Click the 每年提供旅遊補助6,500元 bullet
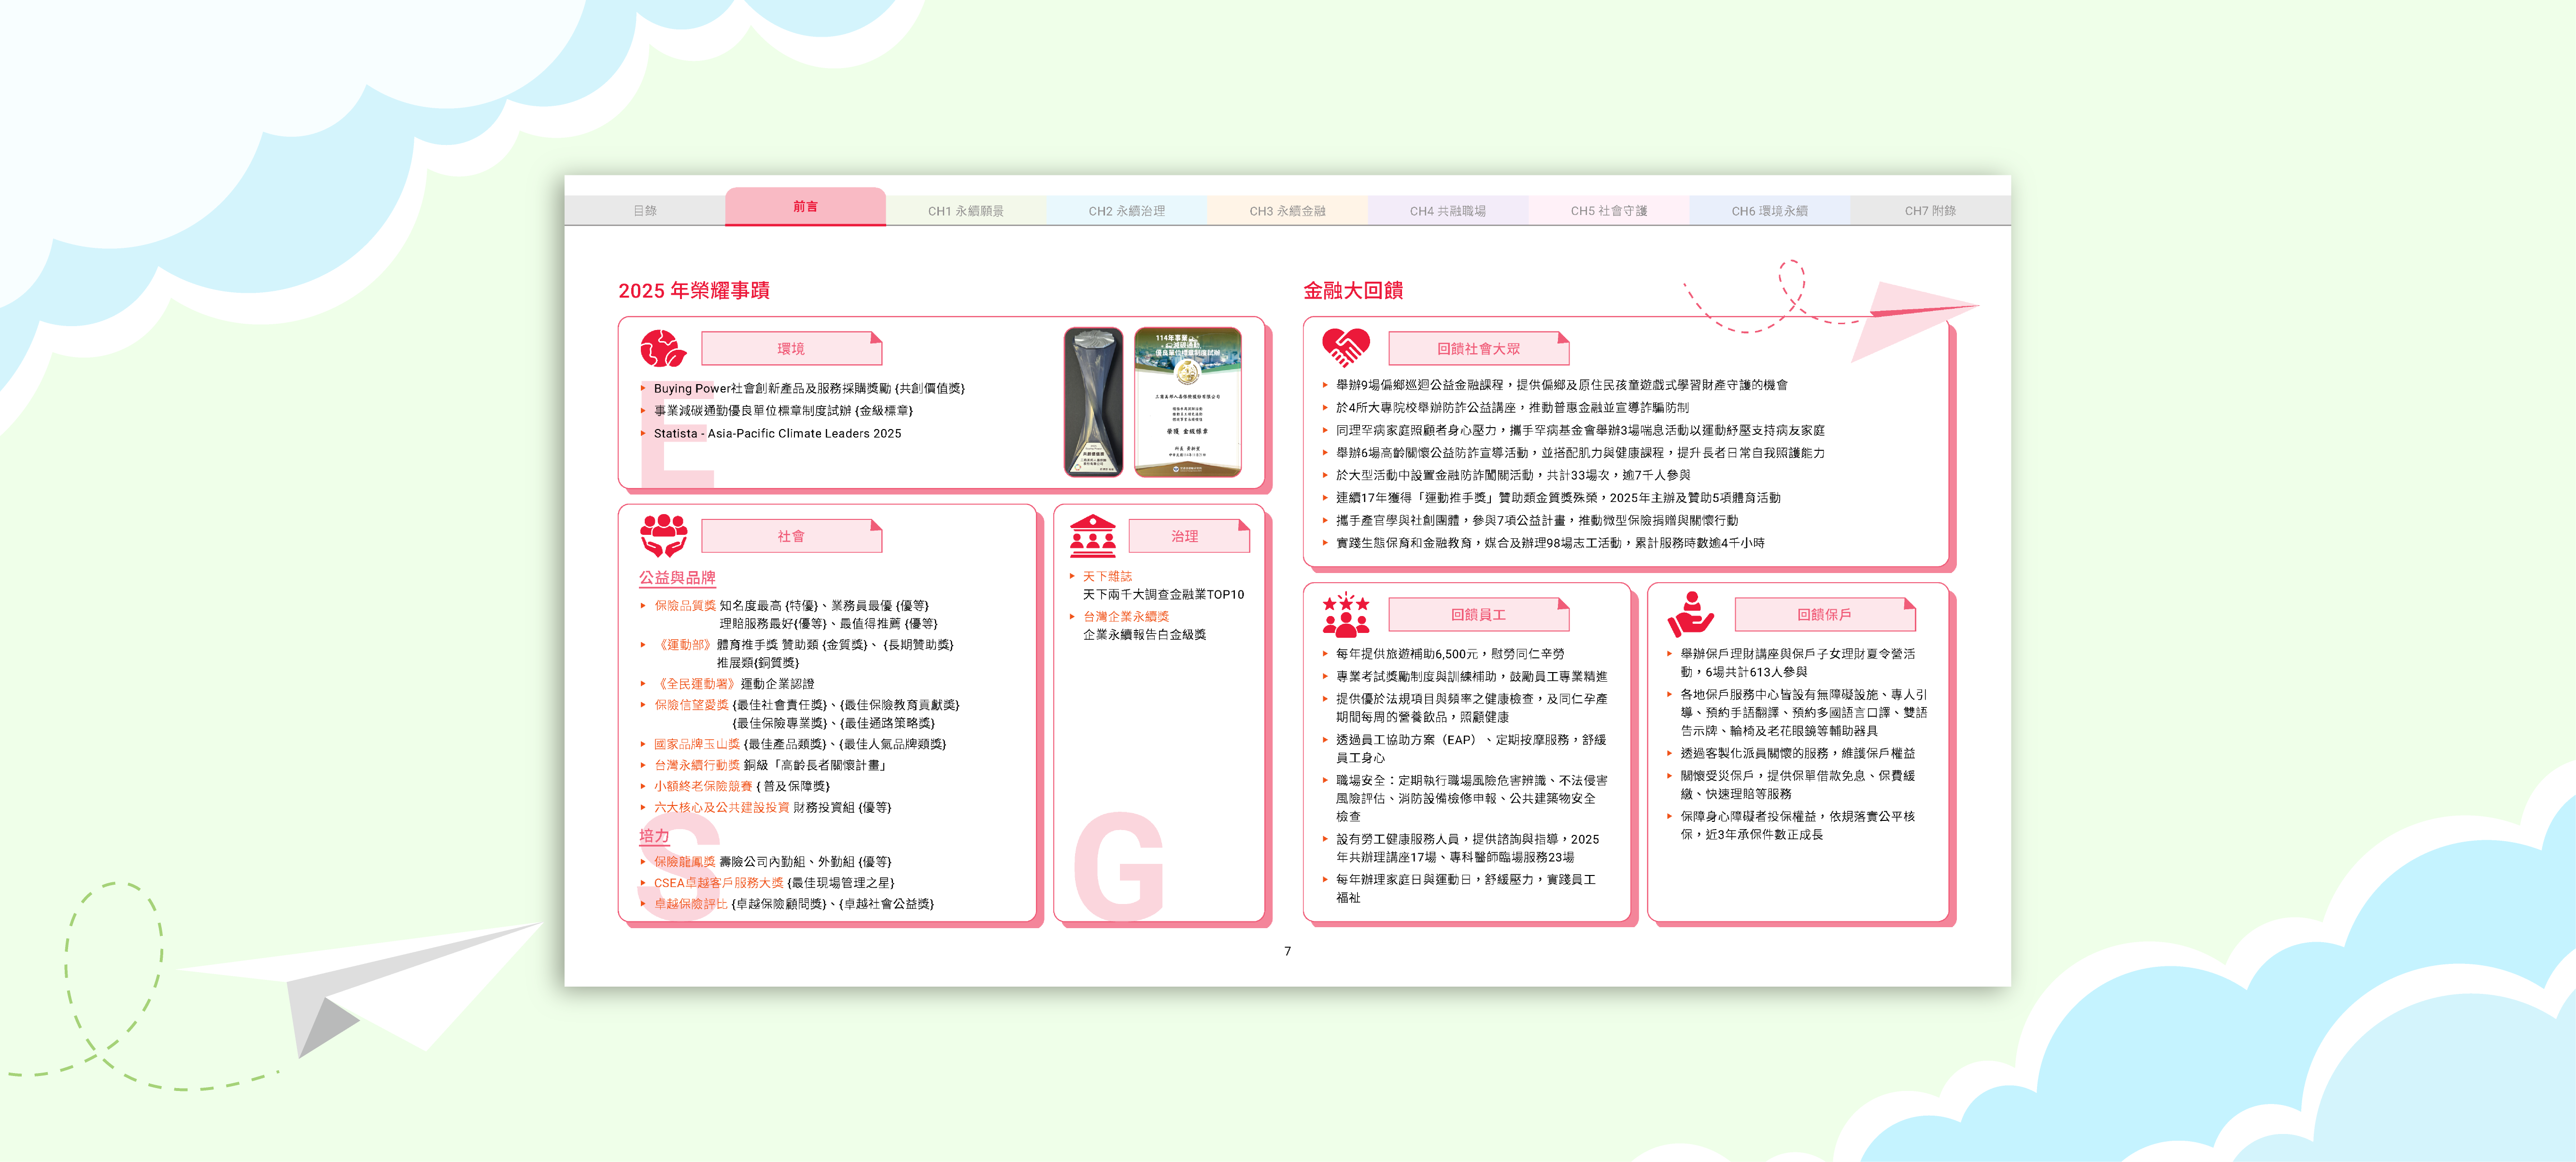This screenshot has height=1162, width=2576. tap(1450, 654)
